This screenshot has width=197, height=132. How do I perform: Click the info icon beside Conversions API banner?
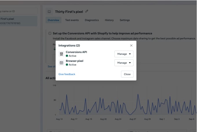(x=50, y=33)
